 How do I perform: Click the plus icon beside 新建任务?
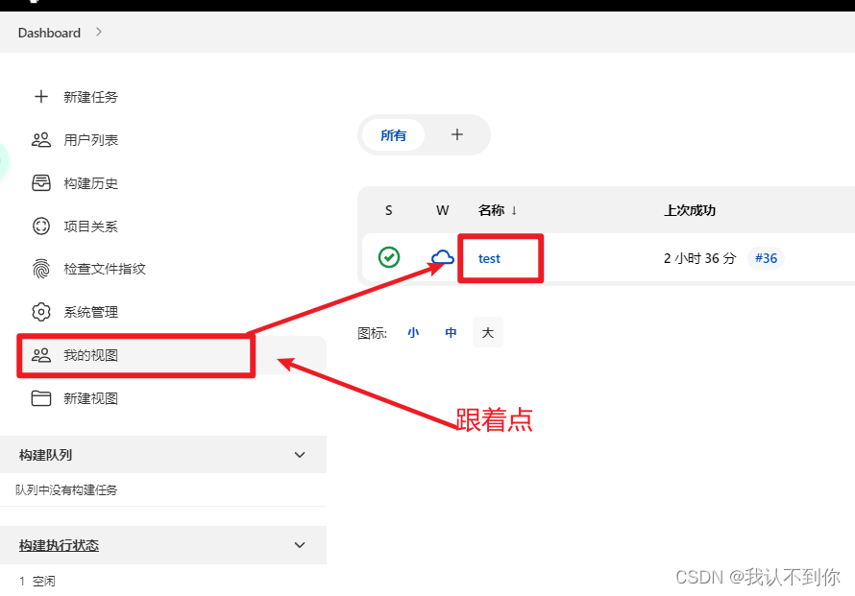click(x=41, y=97)
